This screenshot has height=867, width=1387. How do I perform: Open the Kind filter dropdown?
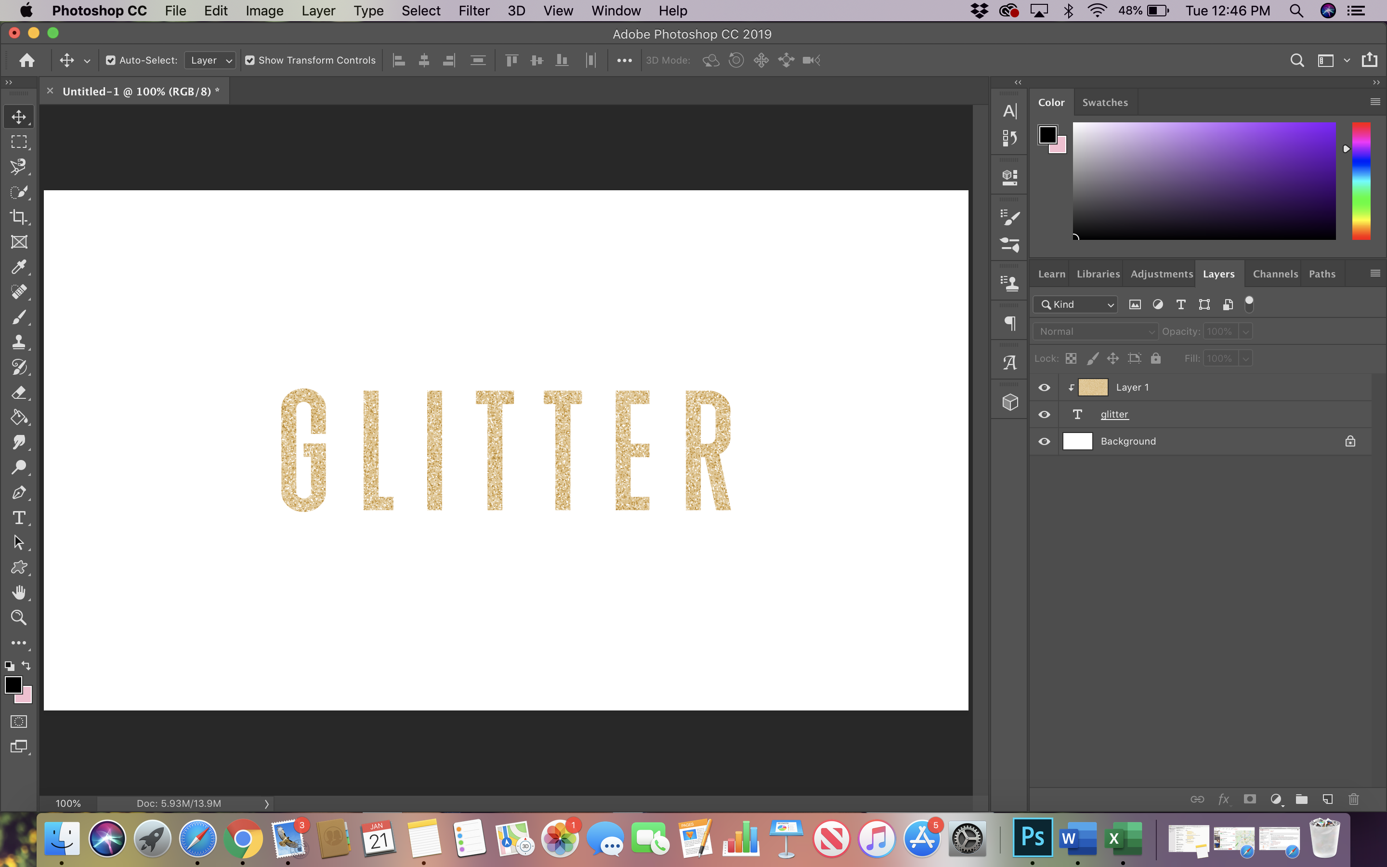point(1075,304)
